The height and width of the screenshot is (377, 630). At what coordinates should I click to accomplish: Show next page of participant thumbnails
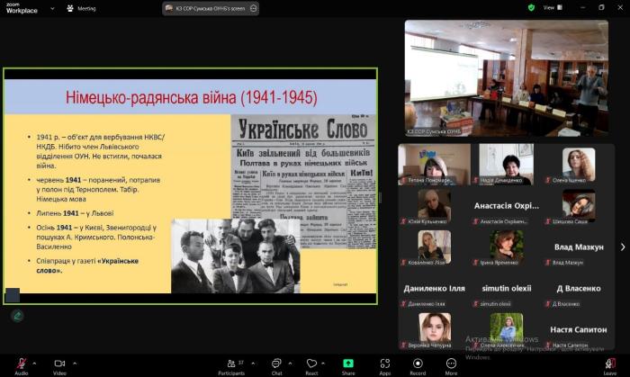(x=622, y=247)
